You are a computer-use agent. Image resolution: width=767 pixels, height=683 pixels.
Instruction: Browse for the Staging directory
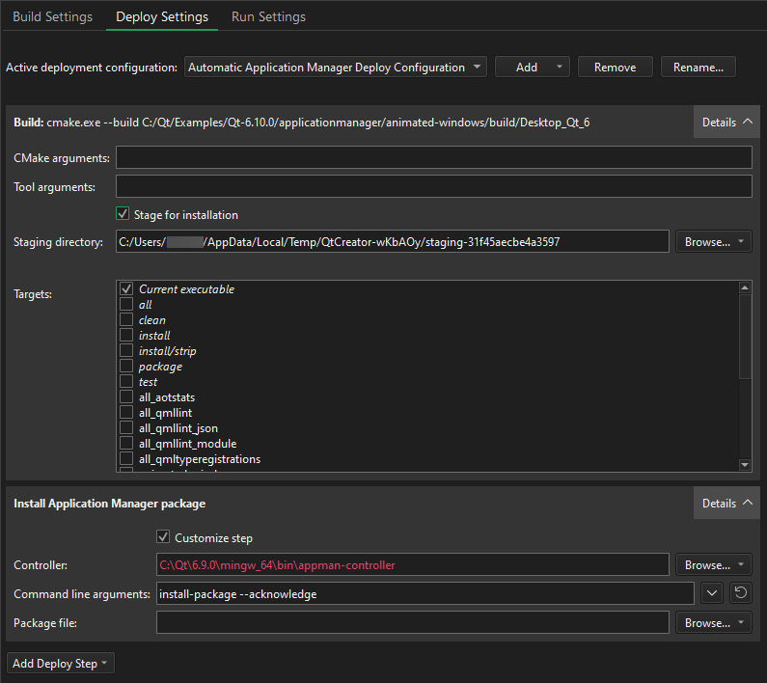click(x=713, y=242)
